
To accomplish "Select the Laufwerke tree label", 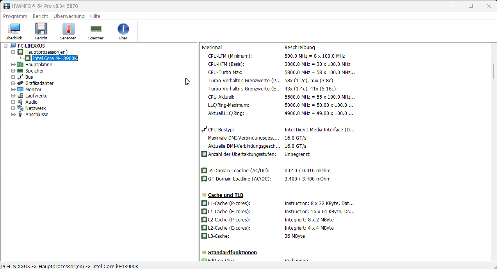I will pos(36,96).
